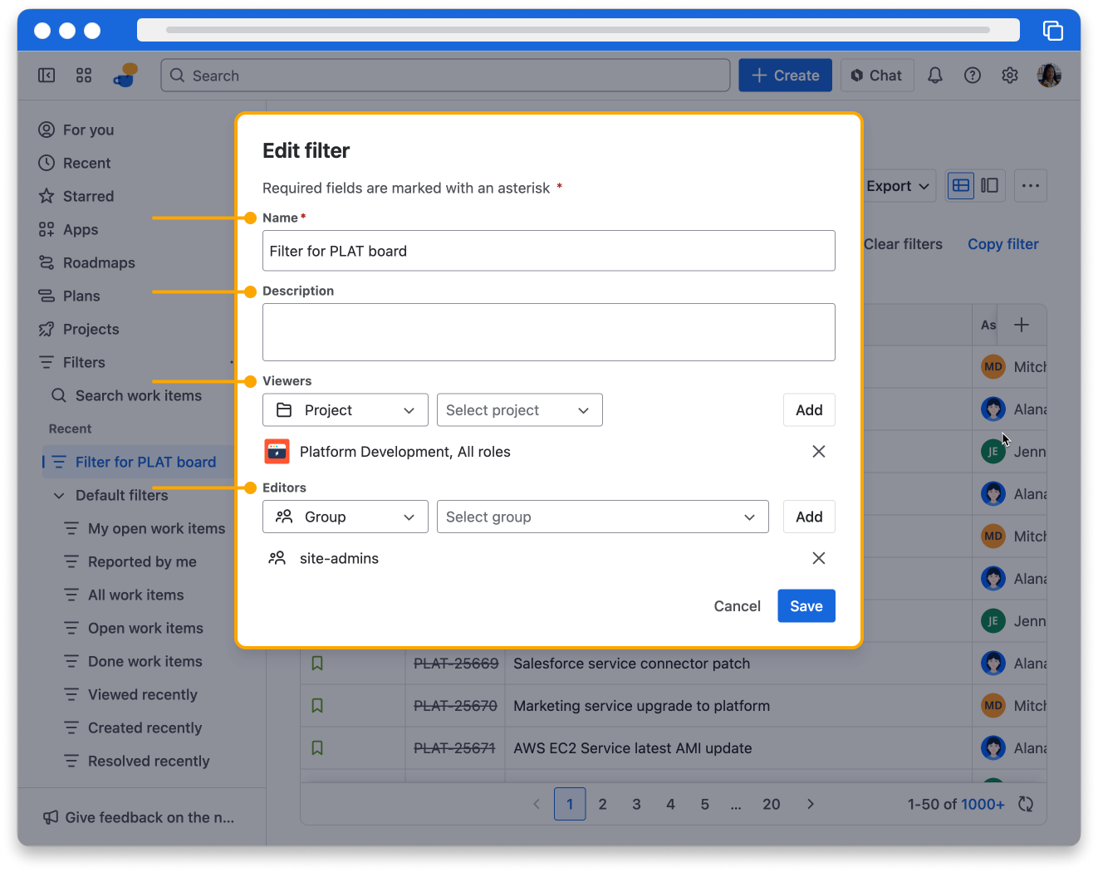Image resolution: width=1098 pixels, height=872 pixels.
Task: Remove site-admins editor
Action: [819, 558]
